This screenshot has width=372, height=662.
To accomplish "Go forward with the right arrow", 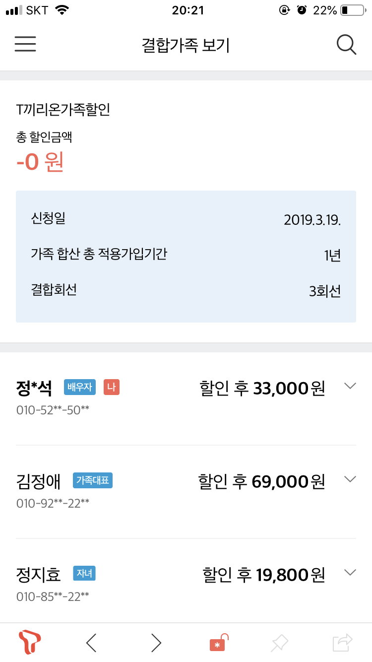I will [x=156, y=643].
